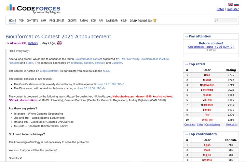Open ksun48's profile

pos(207,95)
